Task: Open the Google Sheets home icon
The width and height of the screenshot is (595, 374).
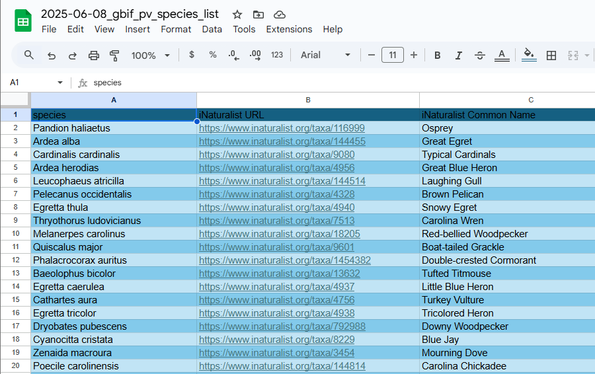Action: 22,20
